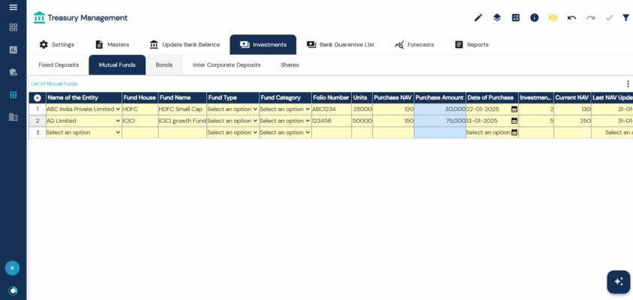Open the layers icon in top toolbar
The width and height of the screenshot is (633, 300).
[x=496, y=17]
